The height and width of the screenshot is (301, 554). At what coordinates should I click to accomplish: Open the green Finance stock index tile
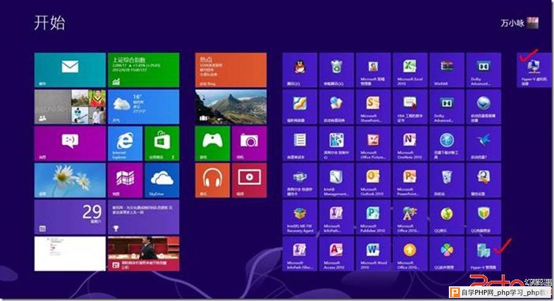coord(143,70)
